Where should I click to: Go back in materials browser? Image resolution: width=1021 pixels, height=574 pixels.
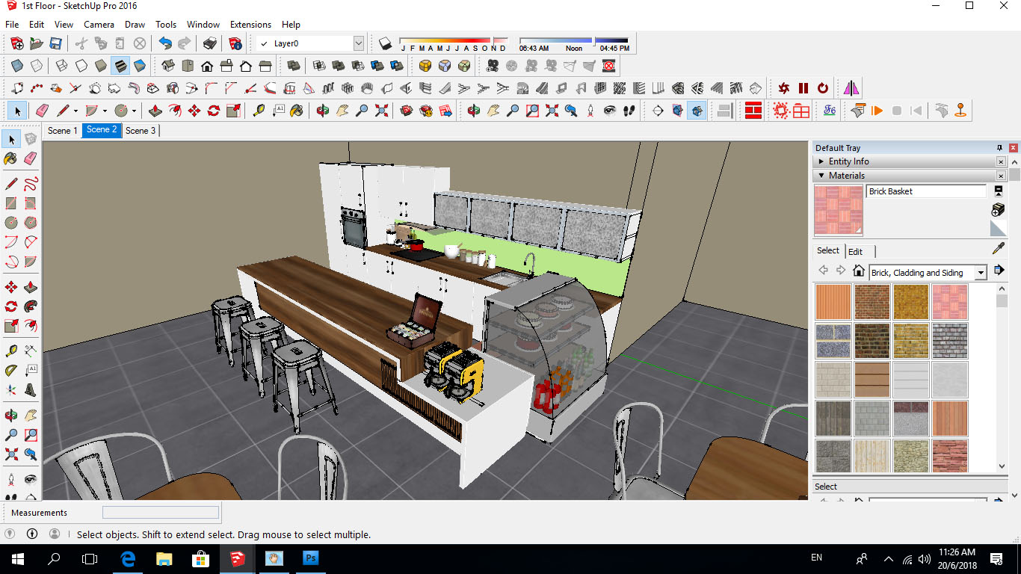[824, 271]
